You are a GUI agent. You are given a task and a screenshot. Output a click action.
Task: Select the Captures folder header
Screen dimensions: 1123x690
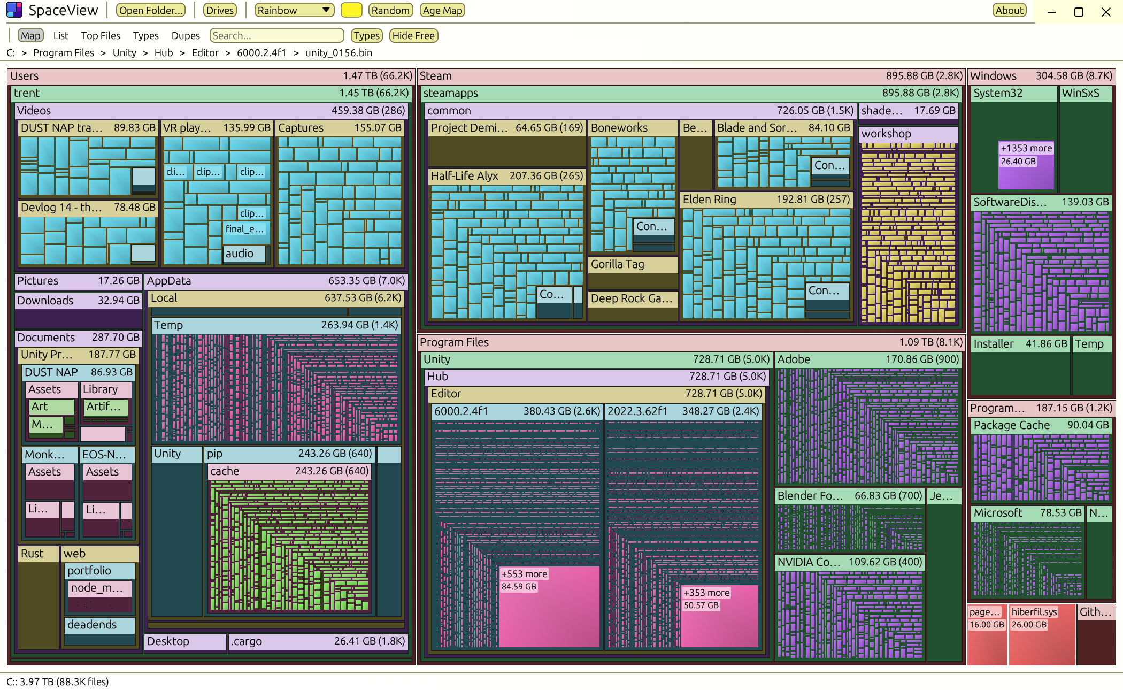pyautogui.click(x=340, y=127)
